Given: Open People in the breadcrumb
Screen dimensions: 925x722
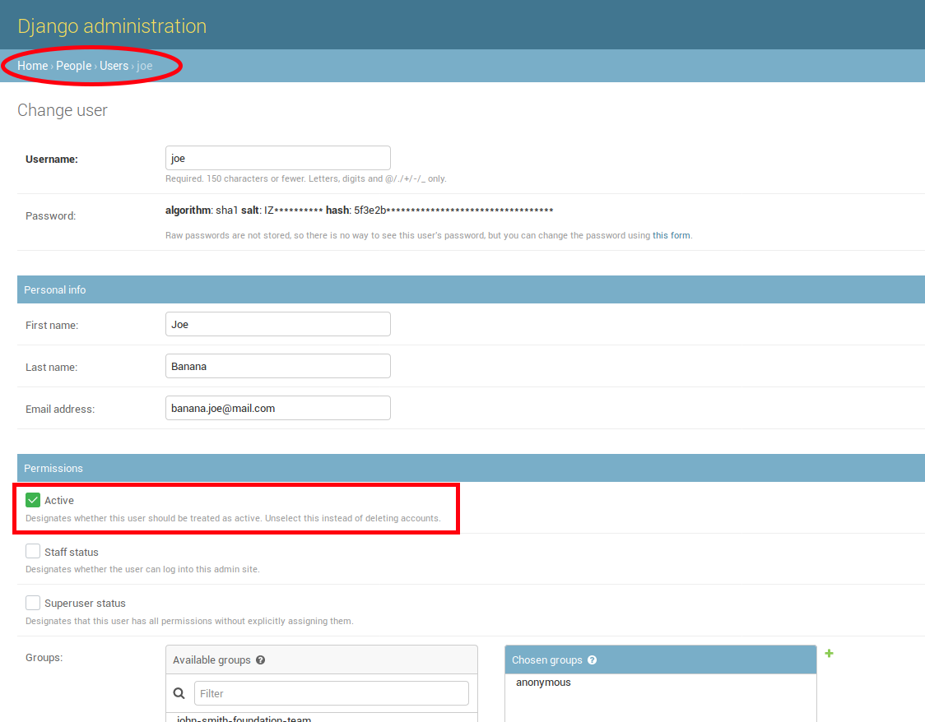Looking at the screenshot, I should coord(74,66).
